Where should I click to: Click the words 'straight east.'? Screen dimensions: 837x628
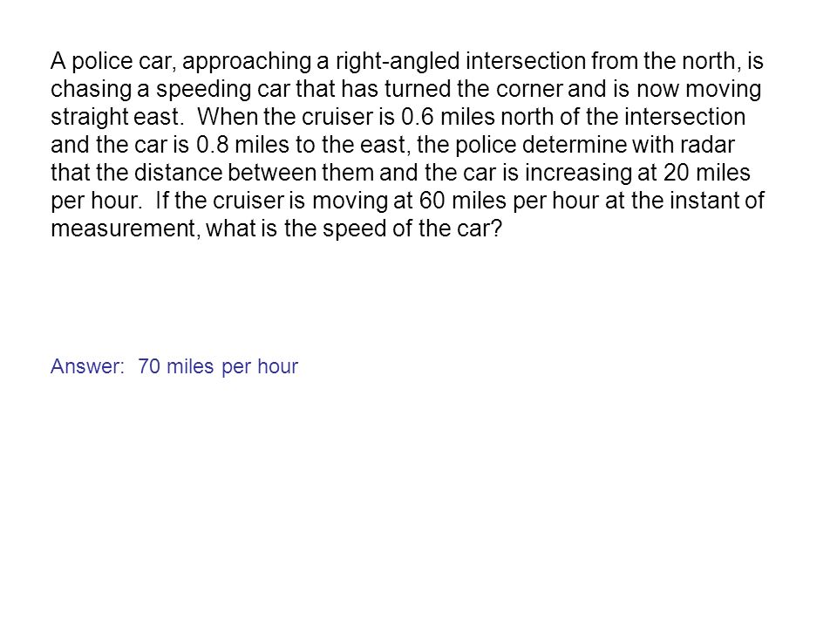[117, 116]
